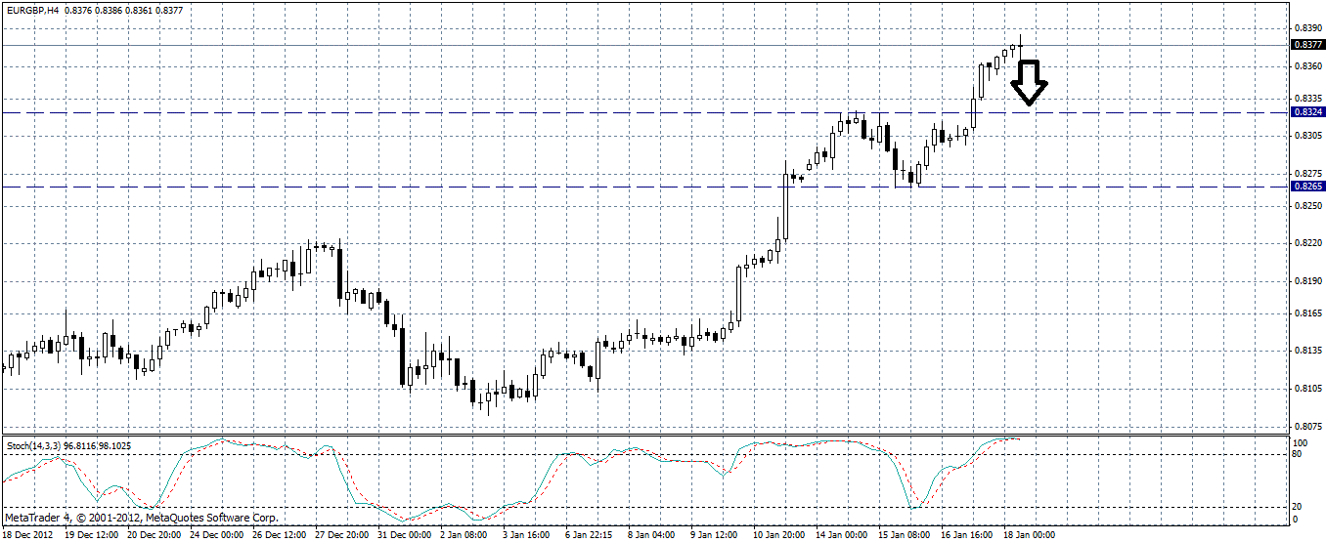Click the 2 Jan 08:00 time label
1326x542 pixels.
[x=464, y=535]
